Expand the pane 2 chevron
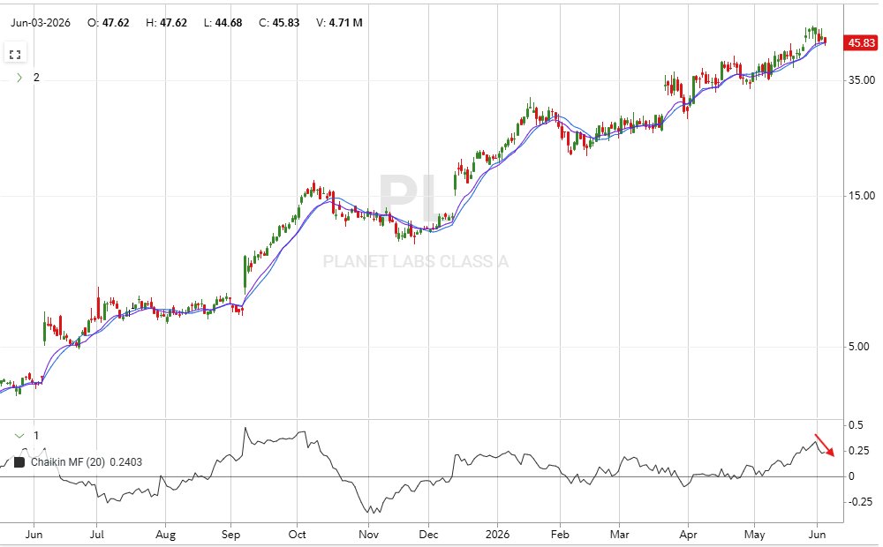The width and height of the screenshot is (883, 547). pyautogui.click(x=19, y=78)
